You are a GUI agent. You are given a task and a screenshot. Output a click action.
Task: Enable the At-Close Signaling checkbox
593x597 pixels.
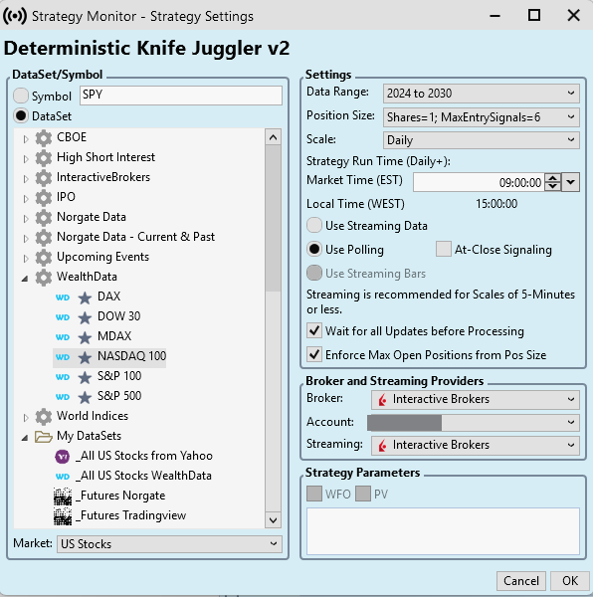[444, 249]
